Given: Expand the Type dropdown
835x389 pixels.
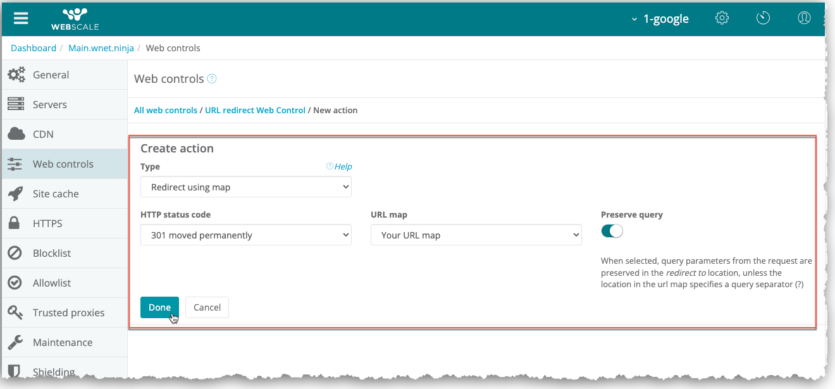Looking at the screenshot, I should pyautogui.click(x=245, y=187).
